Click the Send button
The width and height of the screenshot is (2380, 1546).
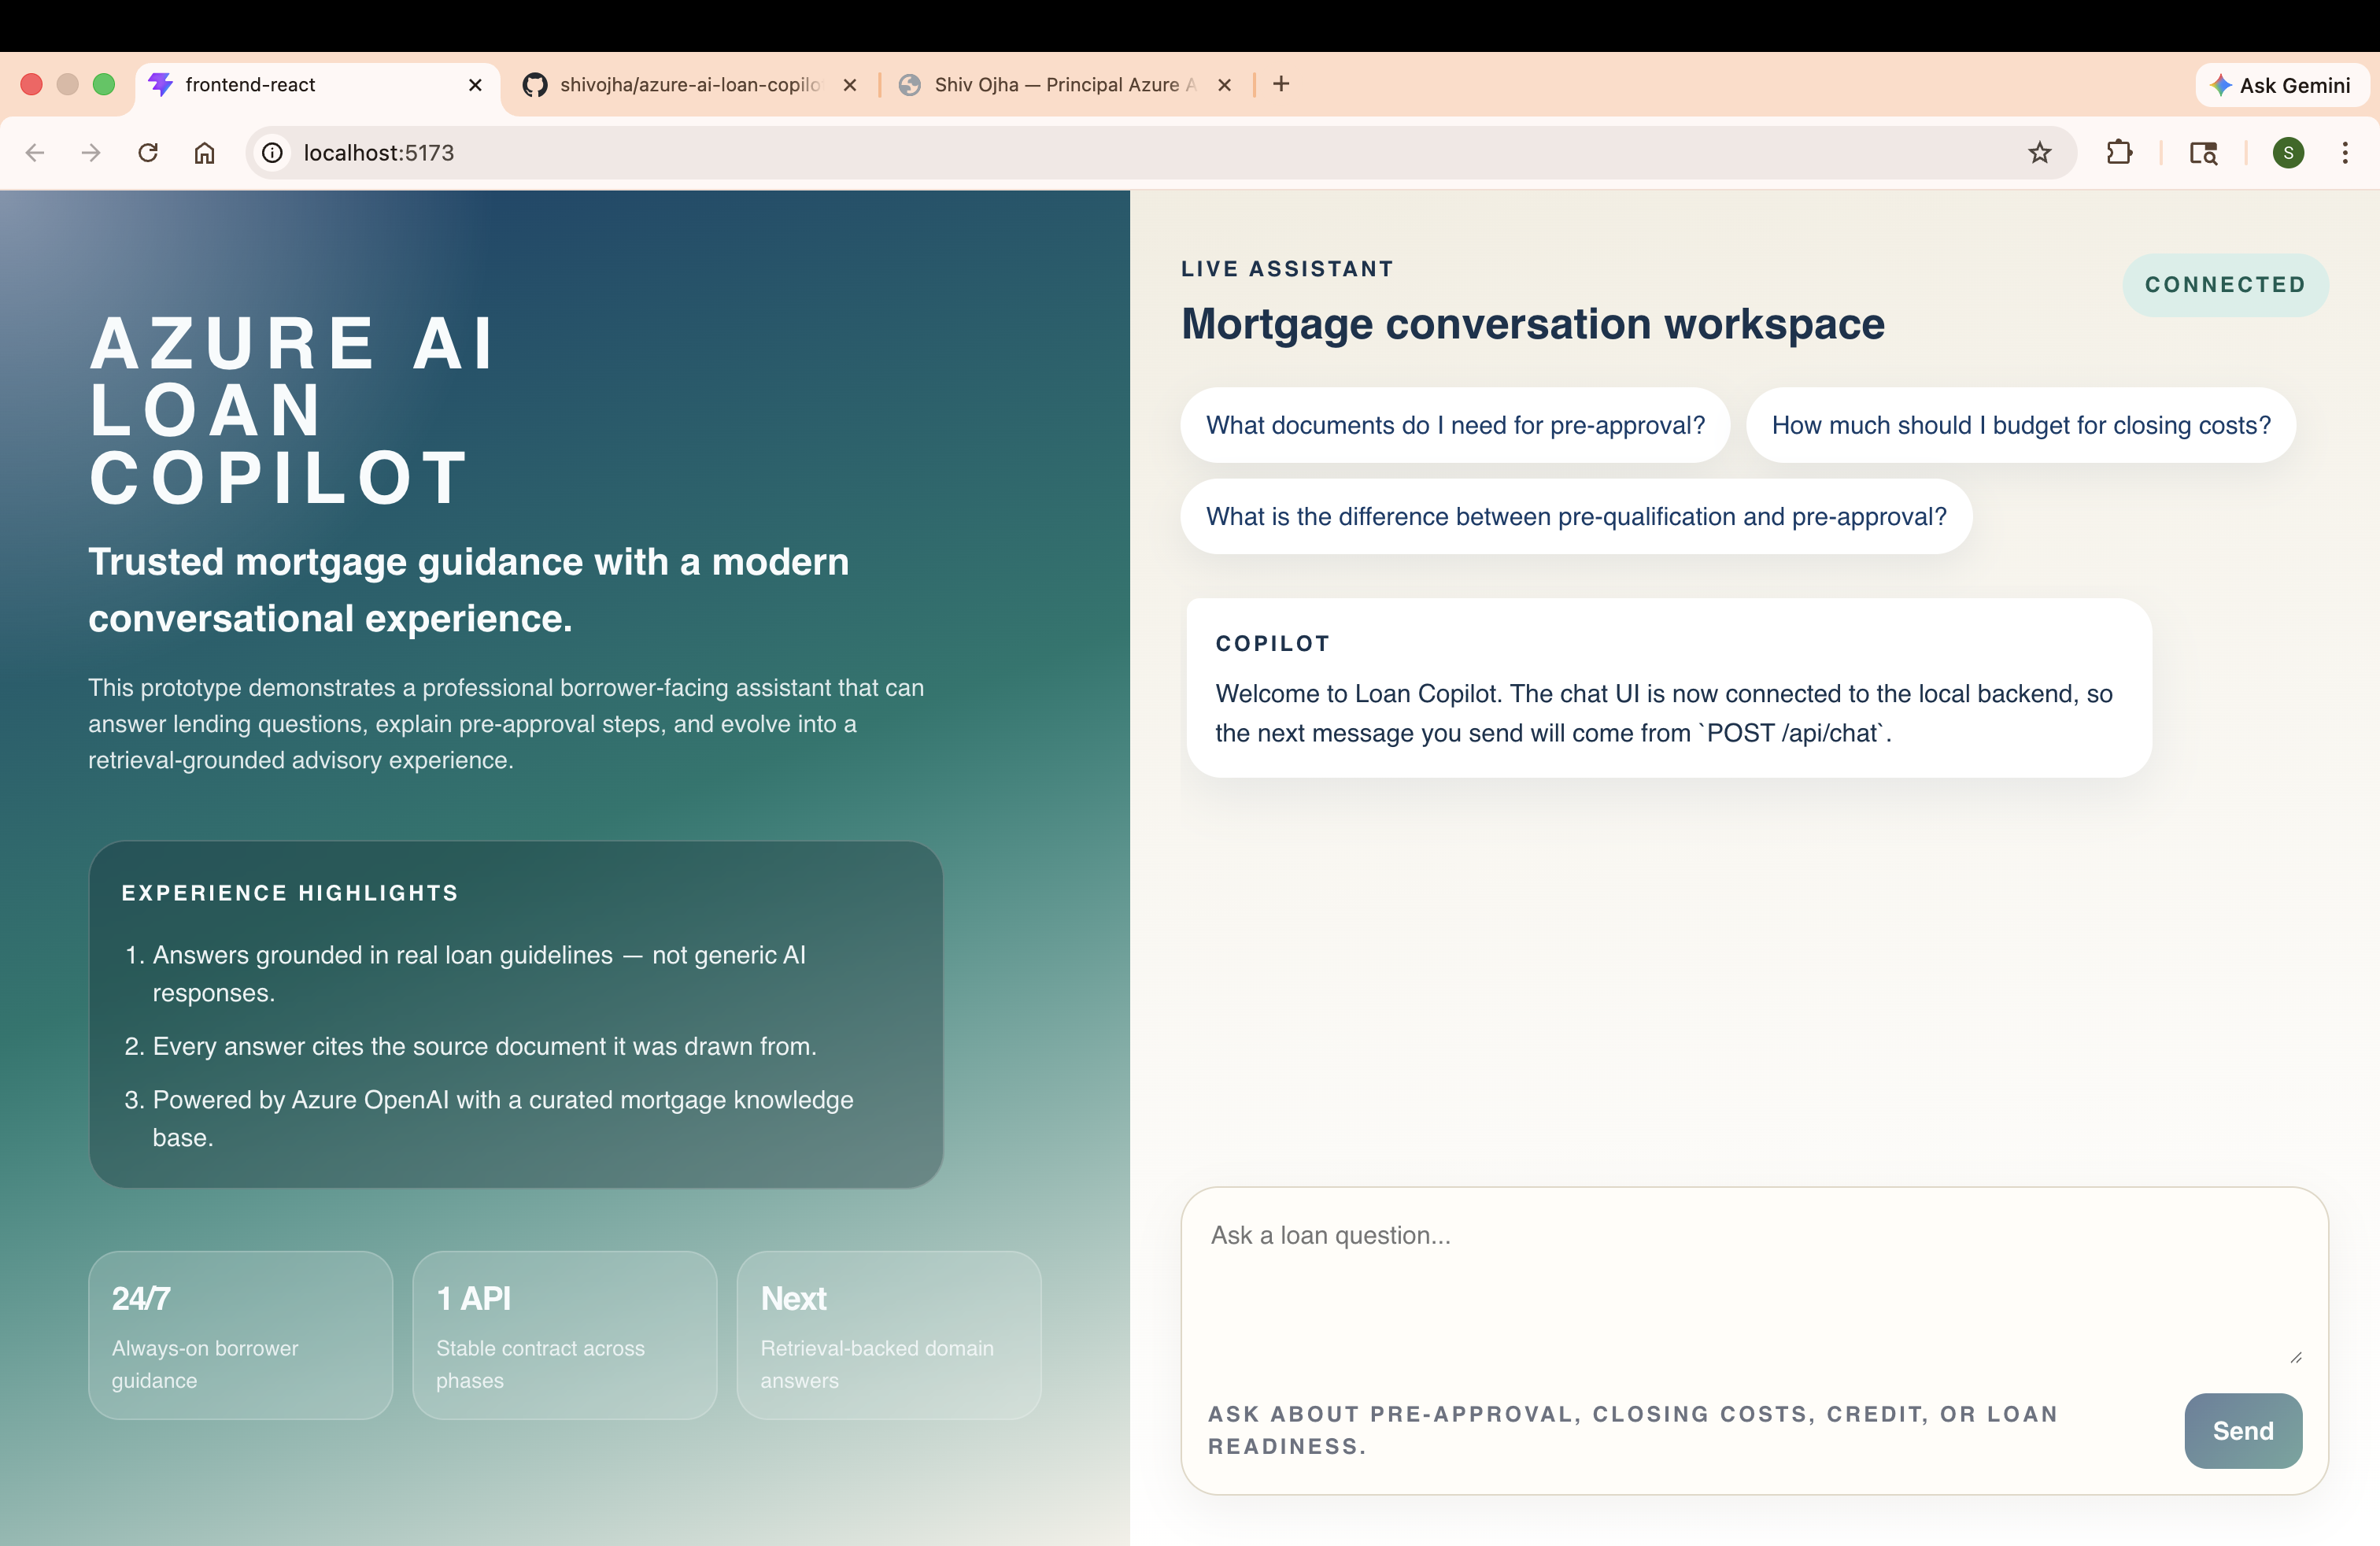(x=2243, y=1430)
